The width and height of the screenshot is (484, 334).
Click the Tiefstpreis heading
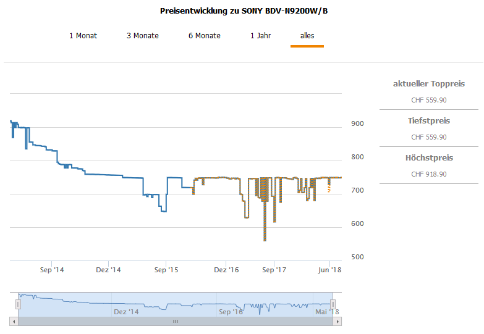click(x=428, y=121)
